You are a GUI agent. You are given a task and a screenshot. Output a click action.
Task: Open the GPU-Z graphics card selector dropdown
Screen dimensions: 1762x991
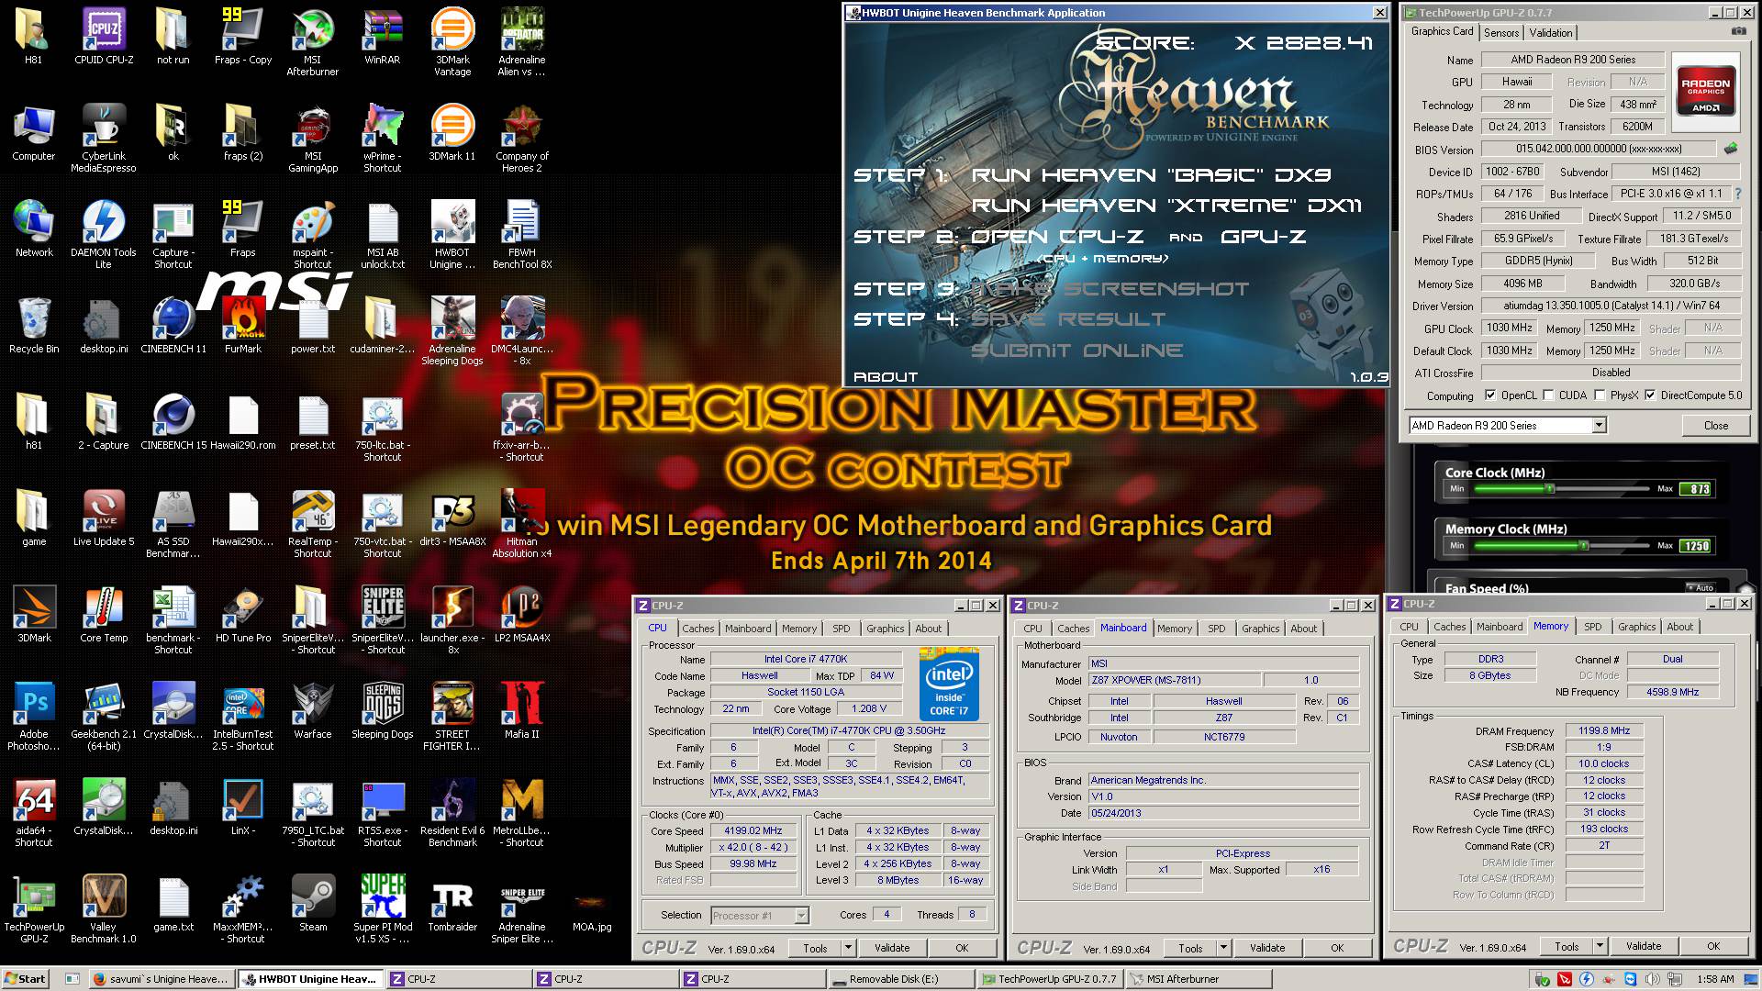(1599, 425)
